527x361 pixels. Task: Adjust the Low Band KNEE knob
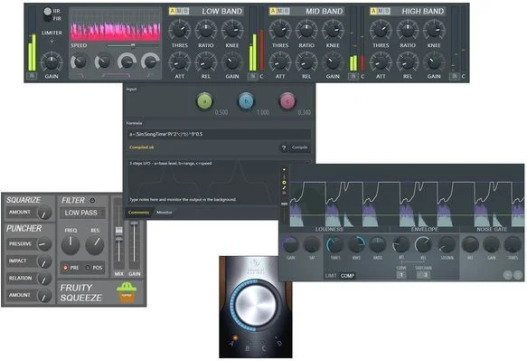tap(232, 30)
